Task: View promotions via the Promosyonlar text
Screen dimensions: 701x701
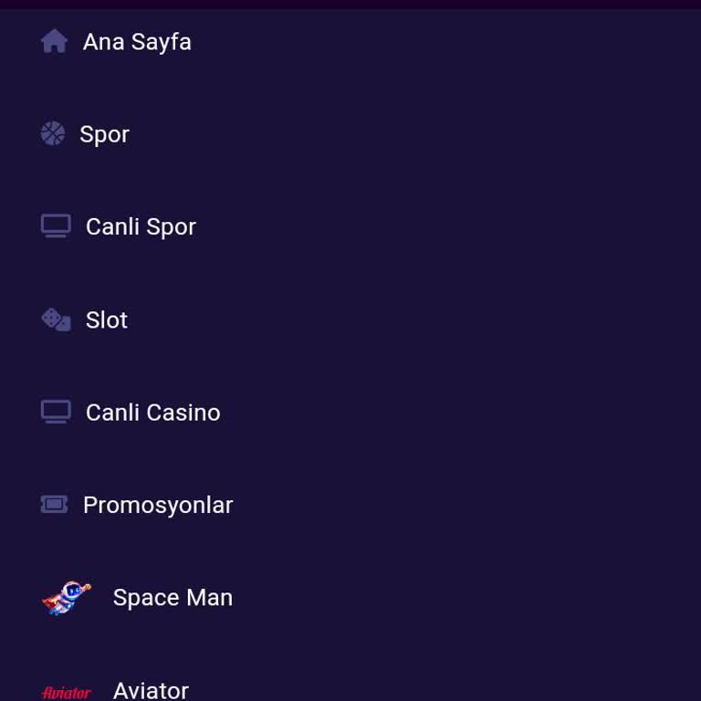Action: (x=157, y=505)
